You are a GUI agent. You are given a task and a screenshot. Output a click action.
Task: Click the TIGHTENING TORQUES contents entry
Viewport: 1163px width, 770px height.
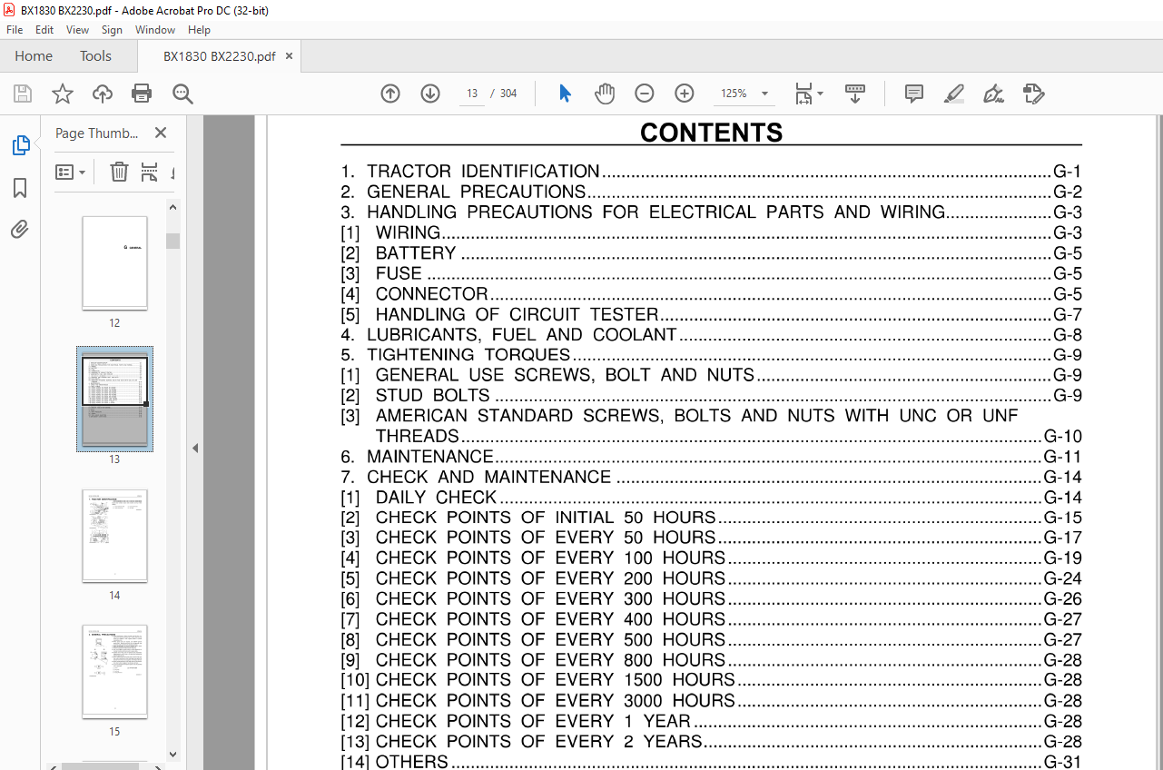coord(711,354)
